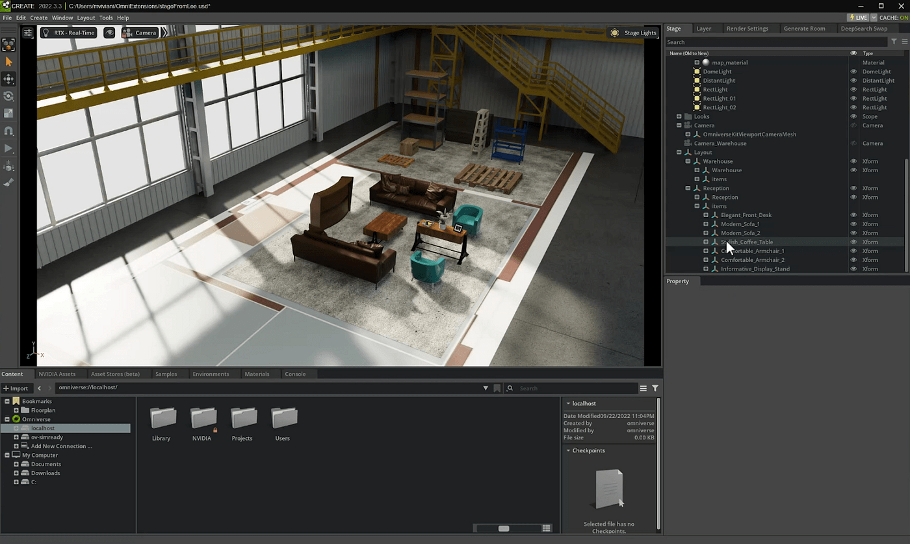Toggle the LIVE sync switch
Viewport: 910px width, 544px height.
point(859,18)
